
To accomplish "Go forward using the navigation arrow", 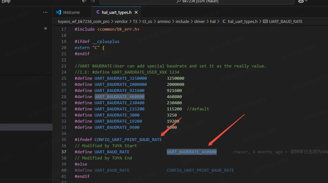I will click(x=93, y=1).
